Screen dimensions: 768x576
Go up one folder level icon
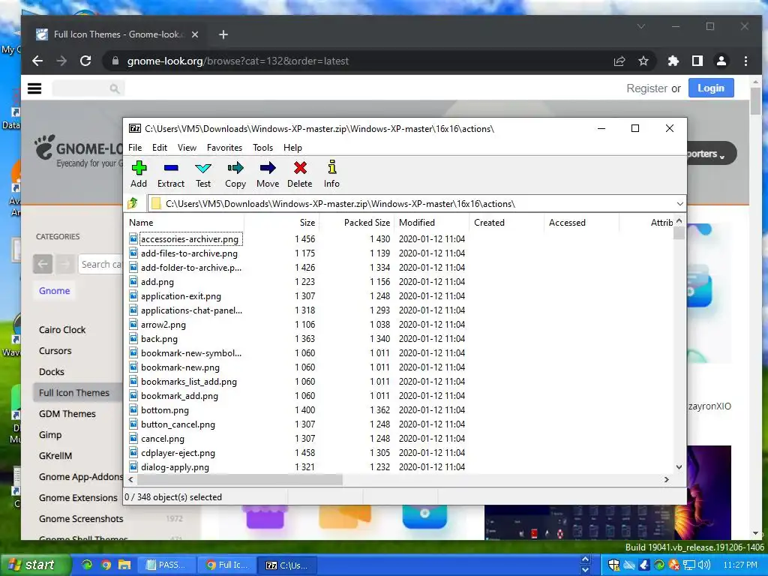(x=132, y=203)
